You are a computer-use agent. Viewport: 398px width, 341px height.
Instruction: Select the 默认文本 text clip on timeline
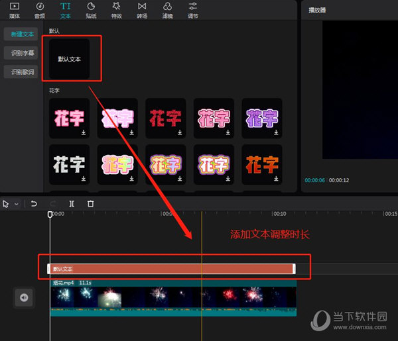[171, 269]
